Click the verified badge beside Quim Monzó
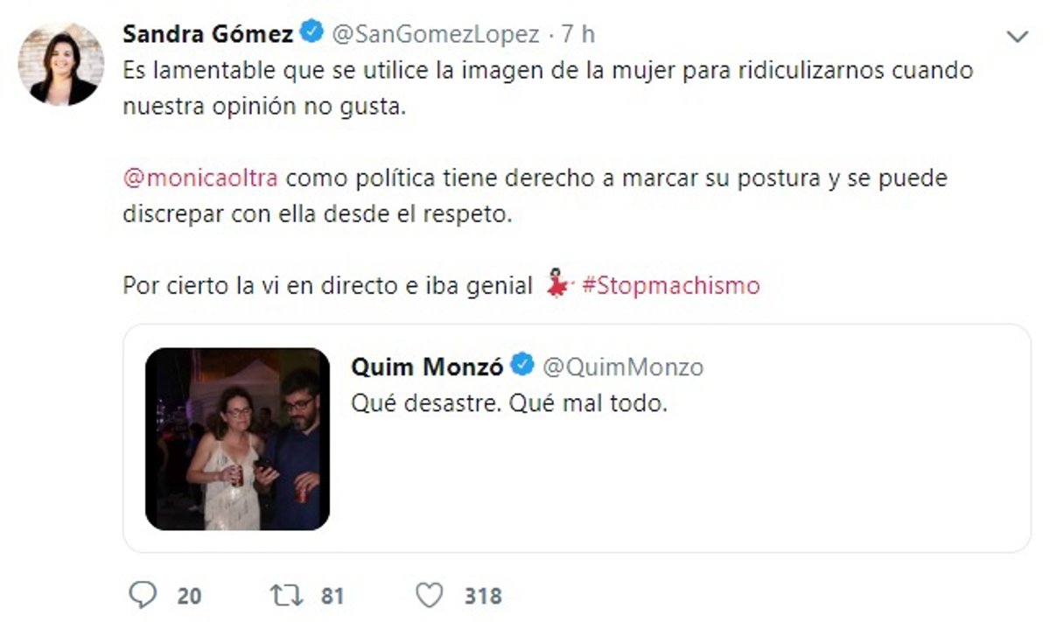This screenshot has height=622, width=1050. click(x=522, y=366)
